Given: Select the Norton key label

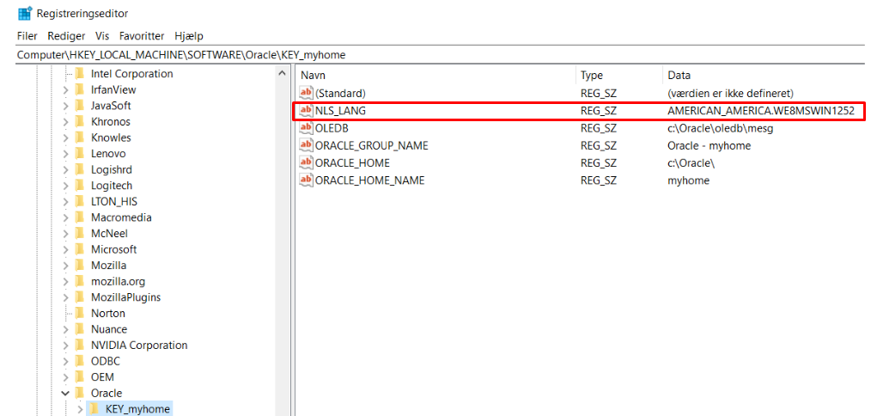Looking at the screenshot, I should pyautogui.click(x=107, y=313).
